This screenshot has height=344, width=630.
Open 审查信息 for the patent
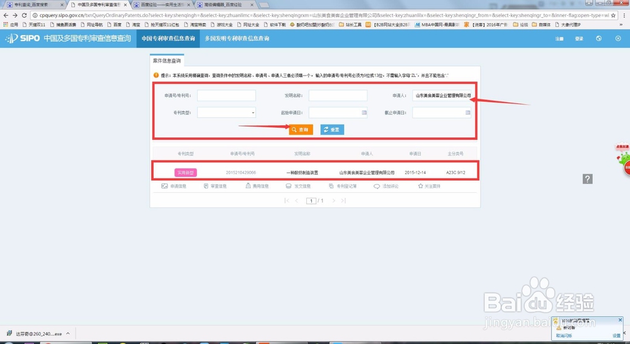[x=215, y=186]
